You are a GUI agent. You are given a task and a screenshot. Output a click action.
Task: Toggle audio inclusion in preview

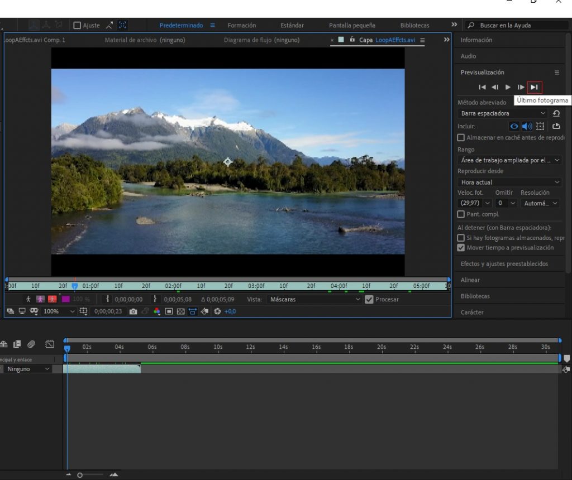pos(527,126)
